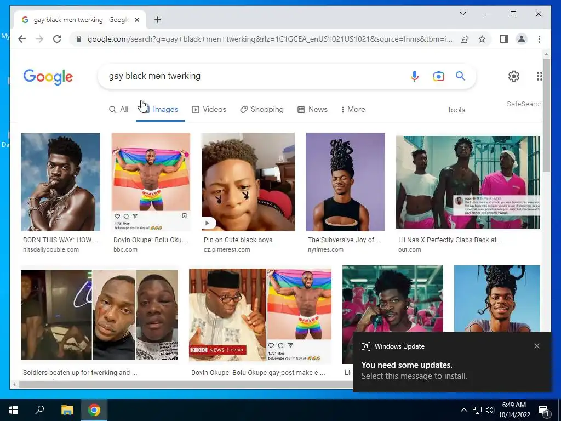The width and height of the screenshot is (561, 421).
Task: Open Chrome's three-dot menu
Action: point(539,39)
